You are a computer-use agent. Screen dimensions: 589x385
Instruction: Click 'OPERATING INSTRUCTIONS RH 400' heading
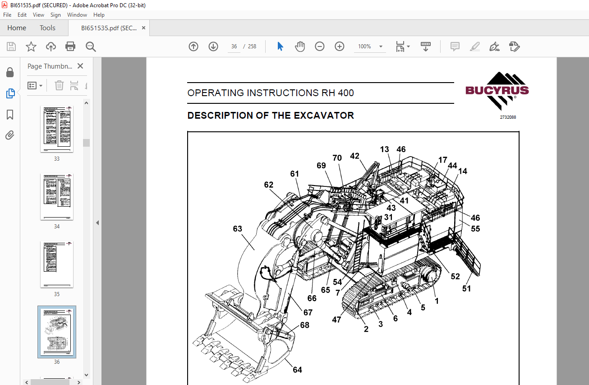271,93
